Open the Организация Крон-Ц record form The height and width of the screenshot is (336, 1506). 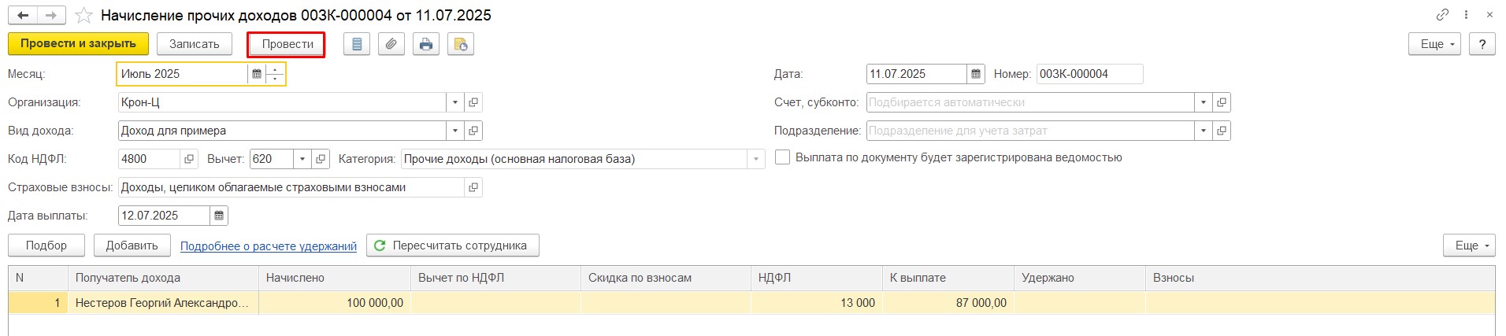pos(473,102)
